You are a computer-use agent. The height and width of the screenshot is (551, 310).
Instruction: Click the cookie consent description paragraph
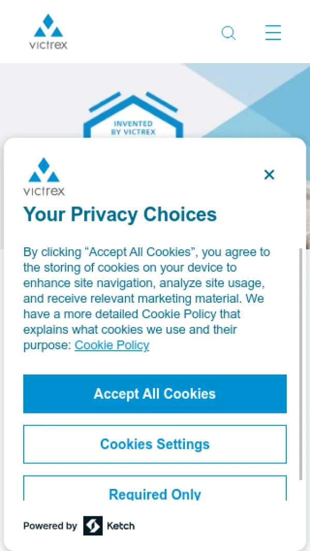146,299
